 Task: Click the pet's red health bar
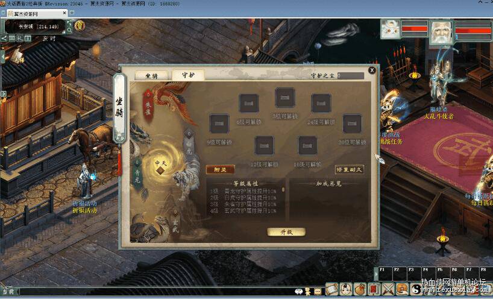(x=415, y=28)
